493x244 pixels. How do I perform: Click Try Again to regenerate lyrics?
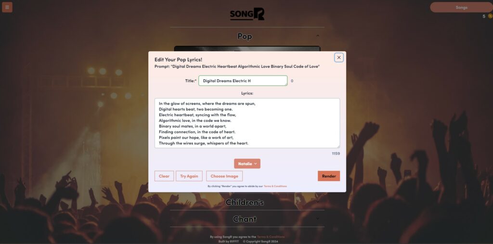coord(189,176)
